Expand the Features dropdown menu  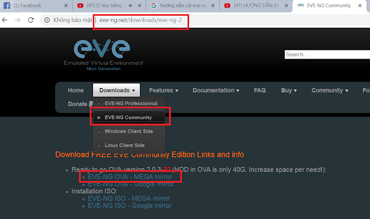tap(164, 90)
